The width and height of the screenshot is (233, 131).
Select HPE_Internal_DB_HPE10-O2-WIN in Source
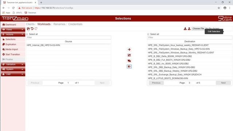[68, 45]
